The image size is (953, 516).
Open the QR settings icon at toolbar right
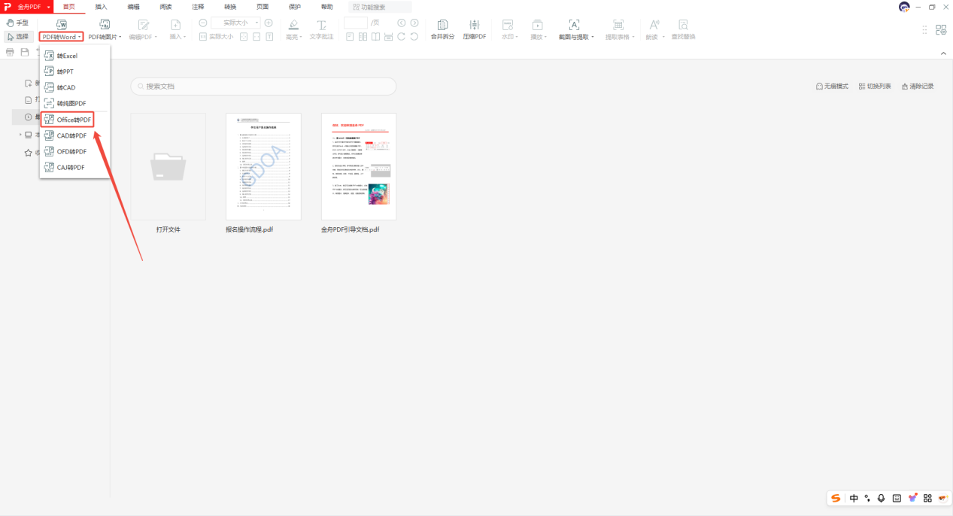[x=941, y=29]
